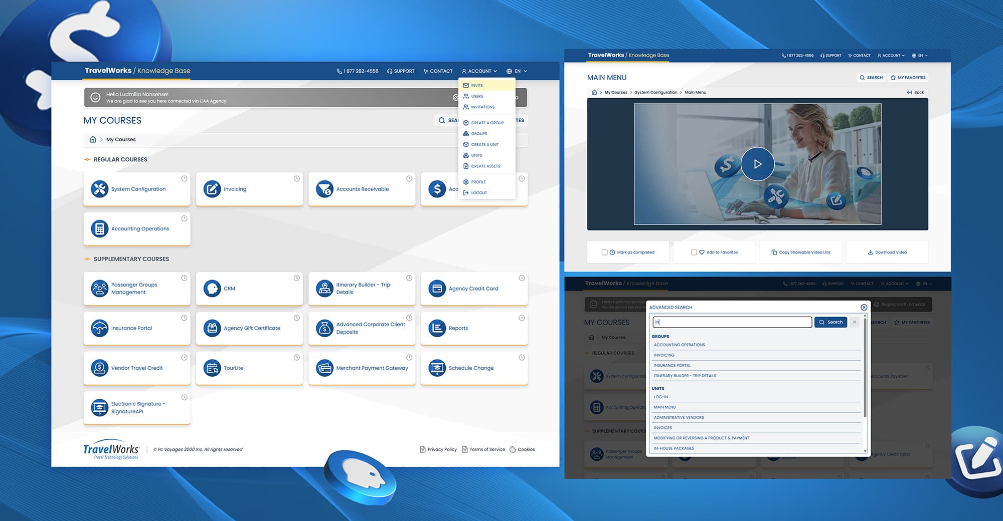The image size is (1003, 521).
Task: Open Merchant Payment Gateway icon
Action: (x=324, y=368)
